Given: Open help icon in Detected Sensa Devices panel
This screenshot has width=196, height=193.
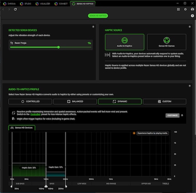Looking at the screenshot, I should [93, 27].
